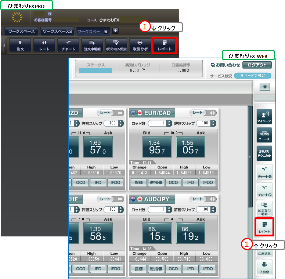The height and width of the screenshot is (279, 285).
Task: Click OCO button on AUD/JPY panel
Action: [173, 269]
